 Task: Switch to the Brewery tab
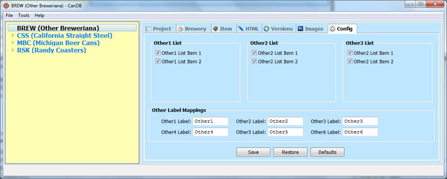pos(193,29)
